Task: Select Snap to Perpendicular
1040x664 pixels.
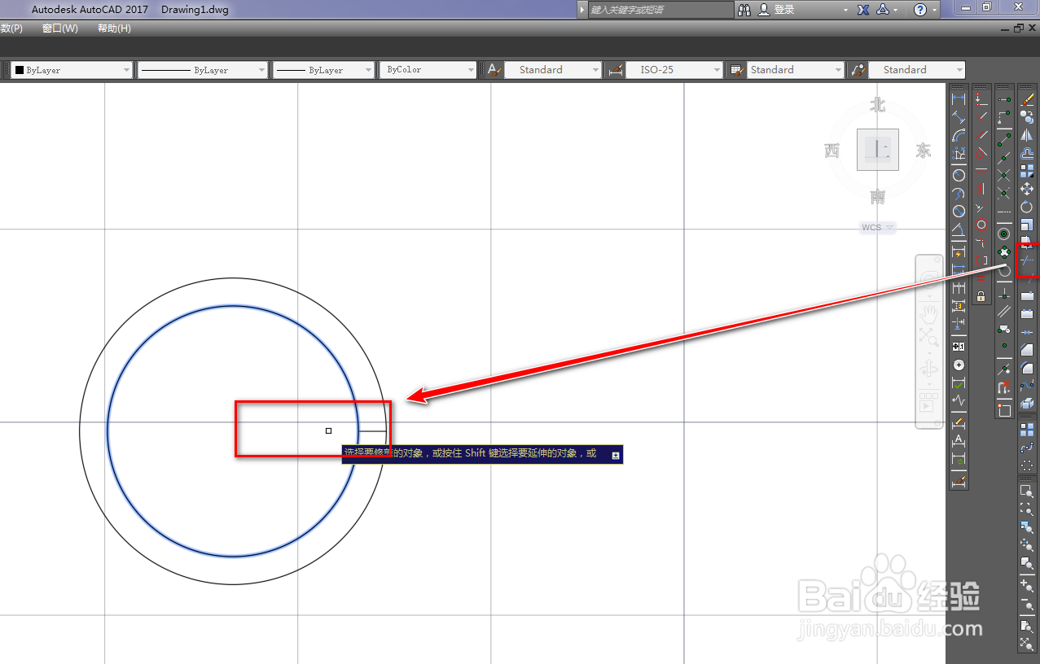Action: (x=1004, y=295)
